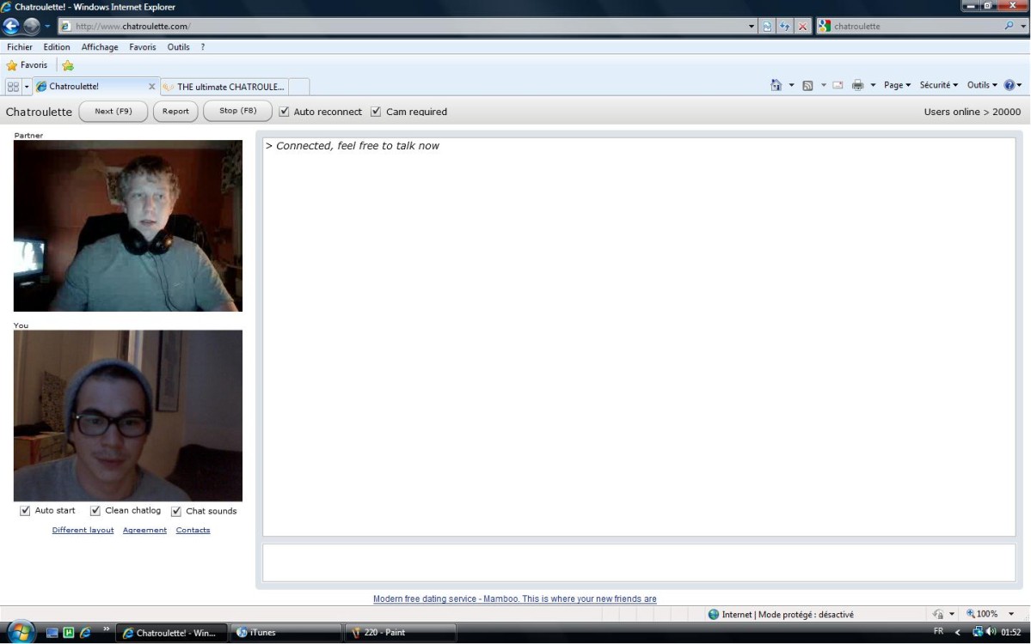1031x644 pixels.
Task: Open Help with the blue question icon
Action: [1010, 85]
